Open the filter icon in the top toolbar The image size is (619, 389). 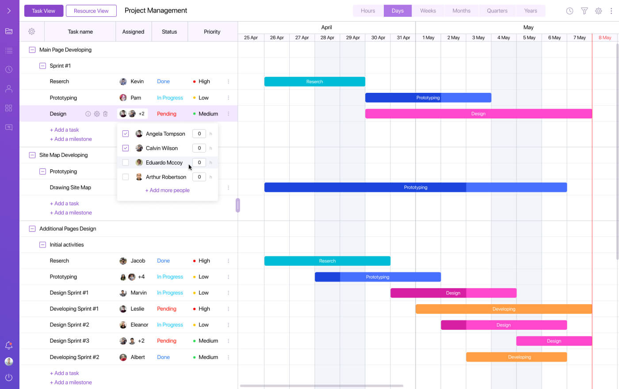click(x=584, y=11)
